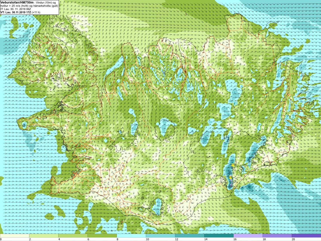Click the scale label '20' on the color bar
Image resolution: width=321 pixels, height=241 pixels.
tap(293, 239)
